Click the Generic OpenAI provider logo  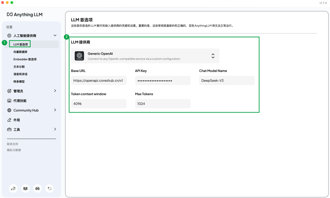79,56
